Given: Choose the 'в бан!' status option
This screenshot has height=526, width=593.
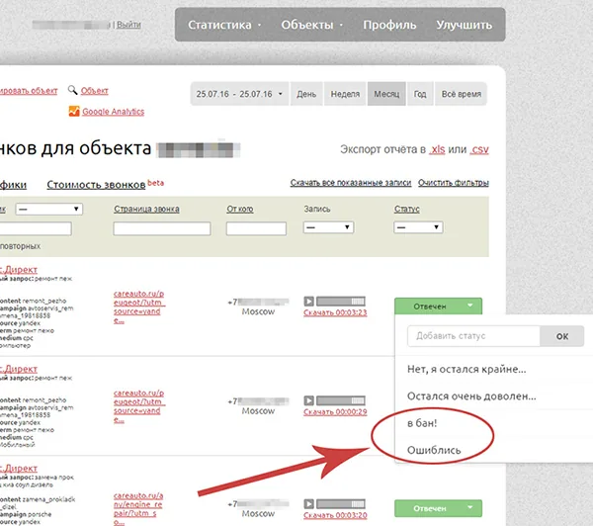Looking at the screenshot, I should [x=422, y=423].
